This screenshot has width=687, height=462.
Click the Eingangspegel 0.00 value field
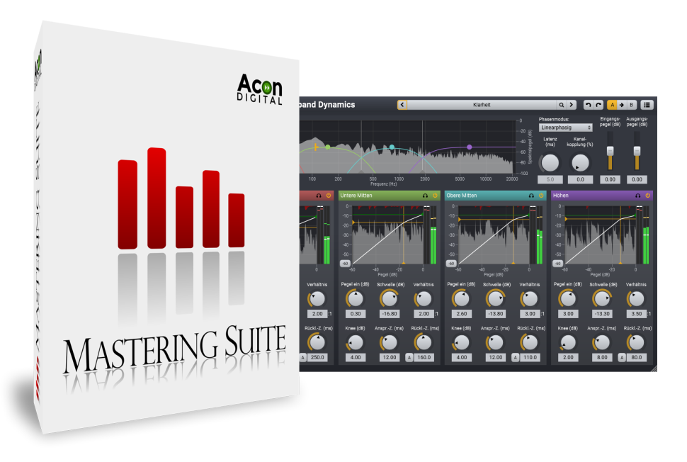point(611,179)
